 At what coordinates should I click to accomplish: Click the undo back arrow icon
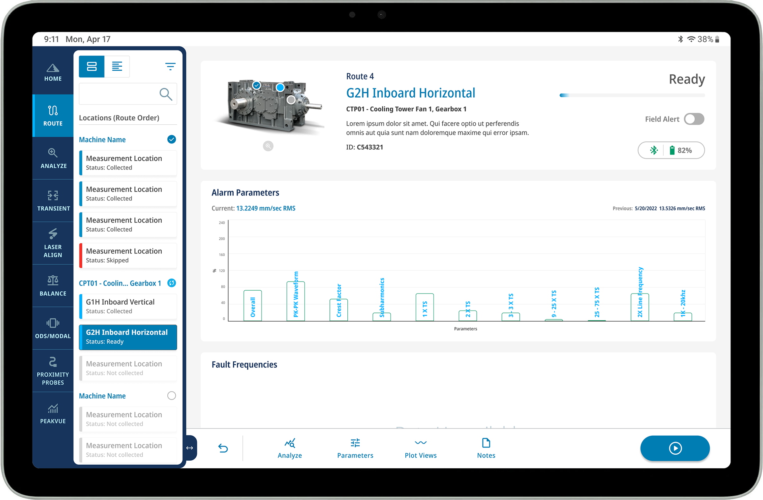[x=223, y=448]
